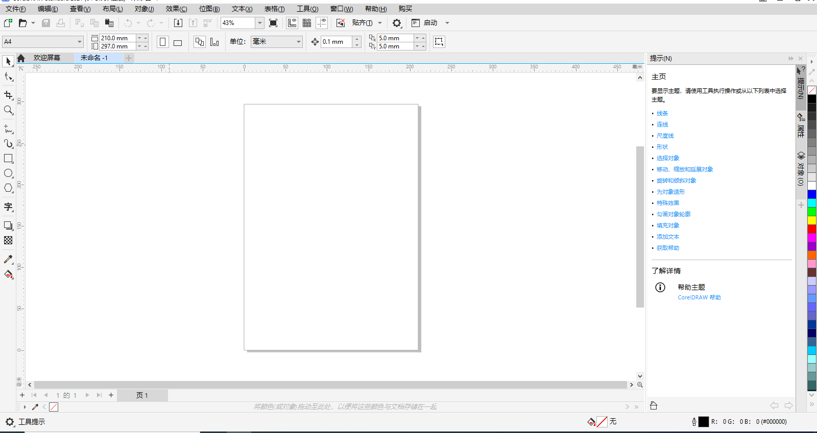This screenshot has height=433, width=817.
Task: Set page orientation to landscape
Action: click(178, 42)
